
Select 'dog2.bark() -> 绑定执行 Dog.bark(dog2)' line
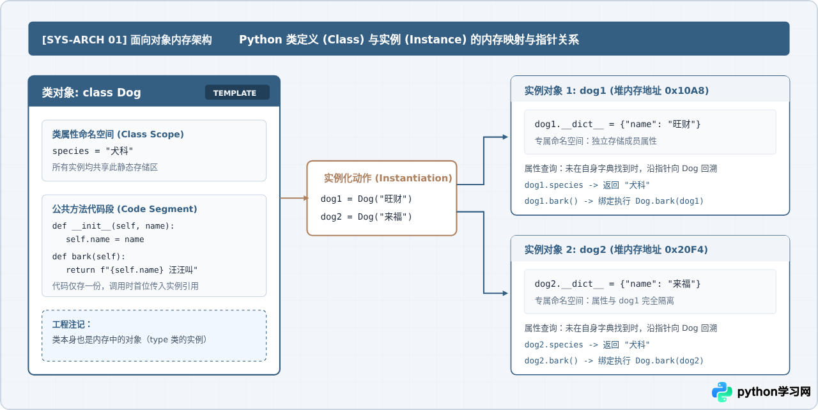pyautogui.click(x=614, y=361)
